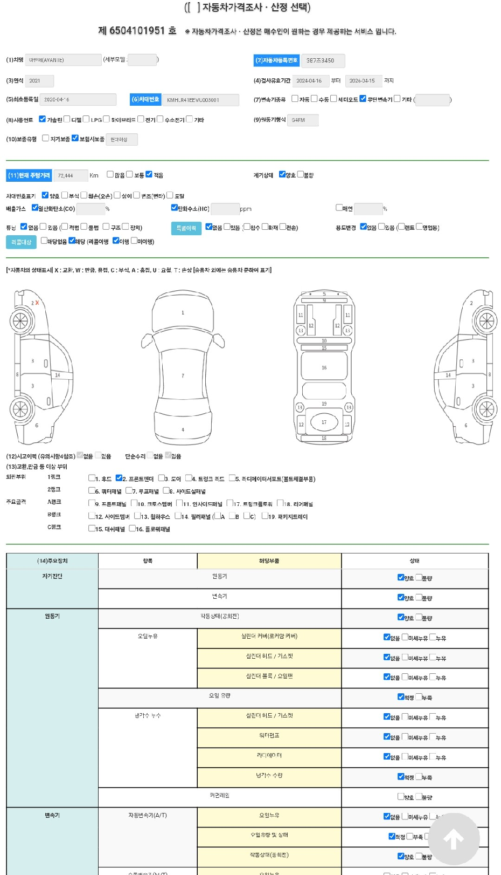Click trunk area 4 on top-view diagram

183,429
